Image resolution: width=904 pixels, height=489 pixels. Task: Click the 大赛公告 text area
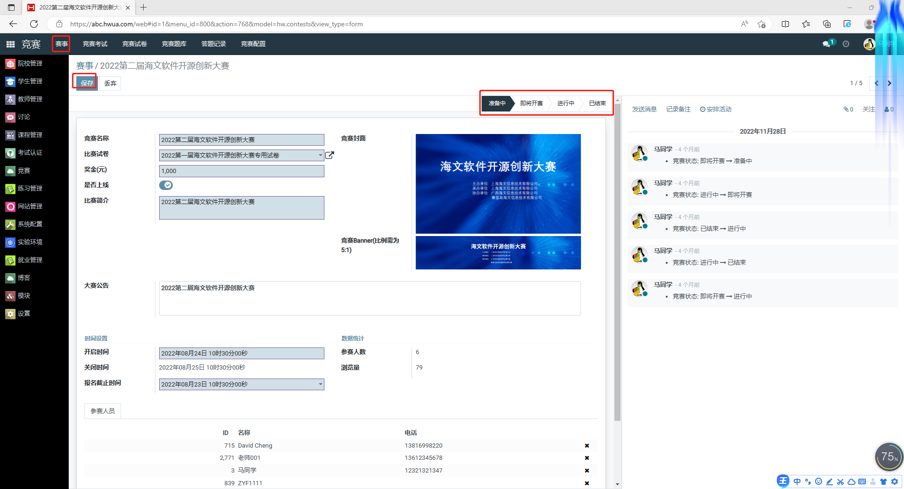[x=370, y=298]
